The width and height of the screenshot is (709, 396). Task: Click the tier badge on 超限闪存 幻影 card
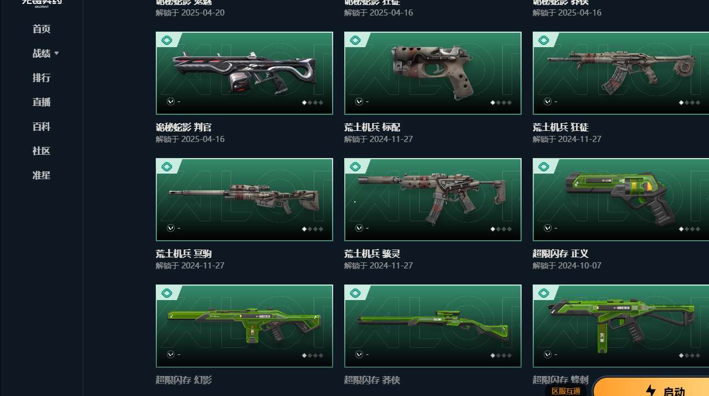pyautogui.click(x=167, y=293)
